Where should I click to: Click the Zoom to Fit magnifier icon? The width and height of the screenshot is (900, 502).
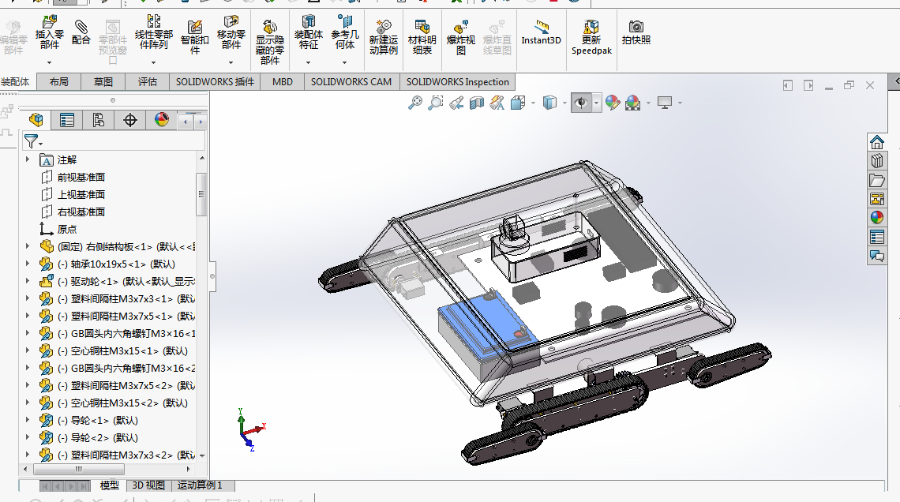coord(415,103)
